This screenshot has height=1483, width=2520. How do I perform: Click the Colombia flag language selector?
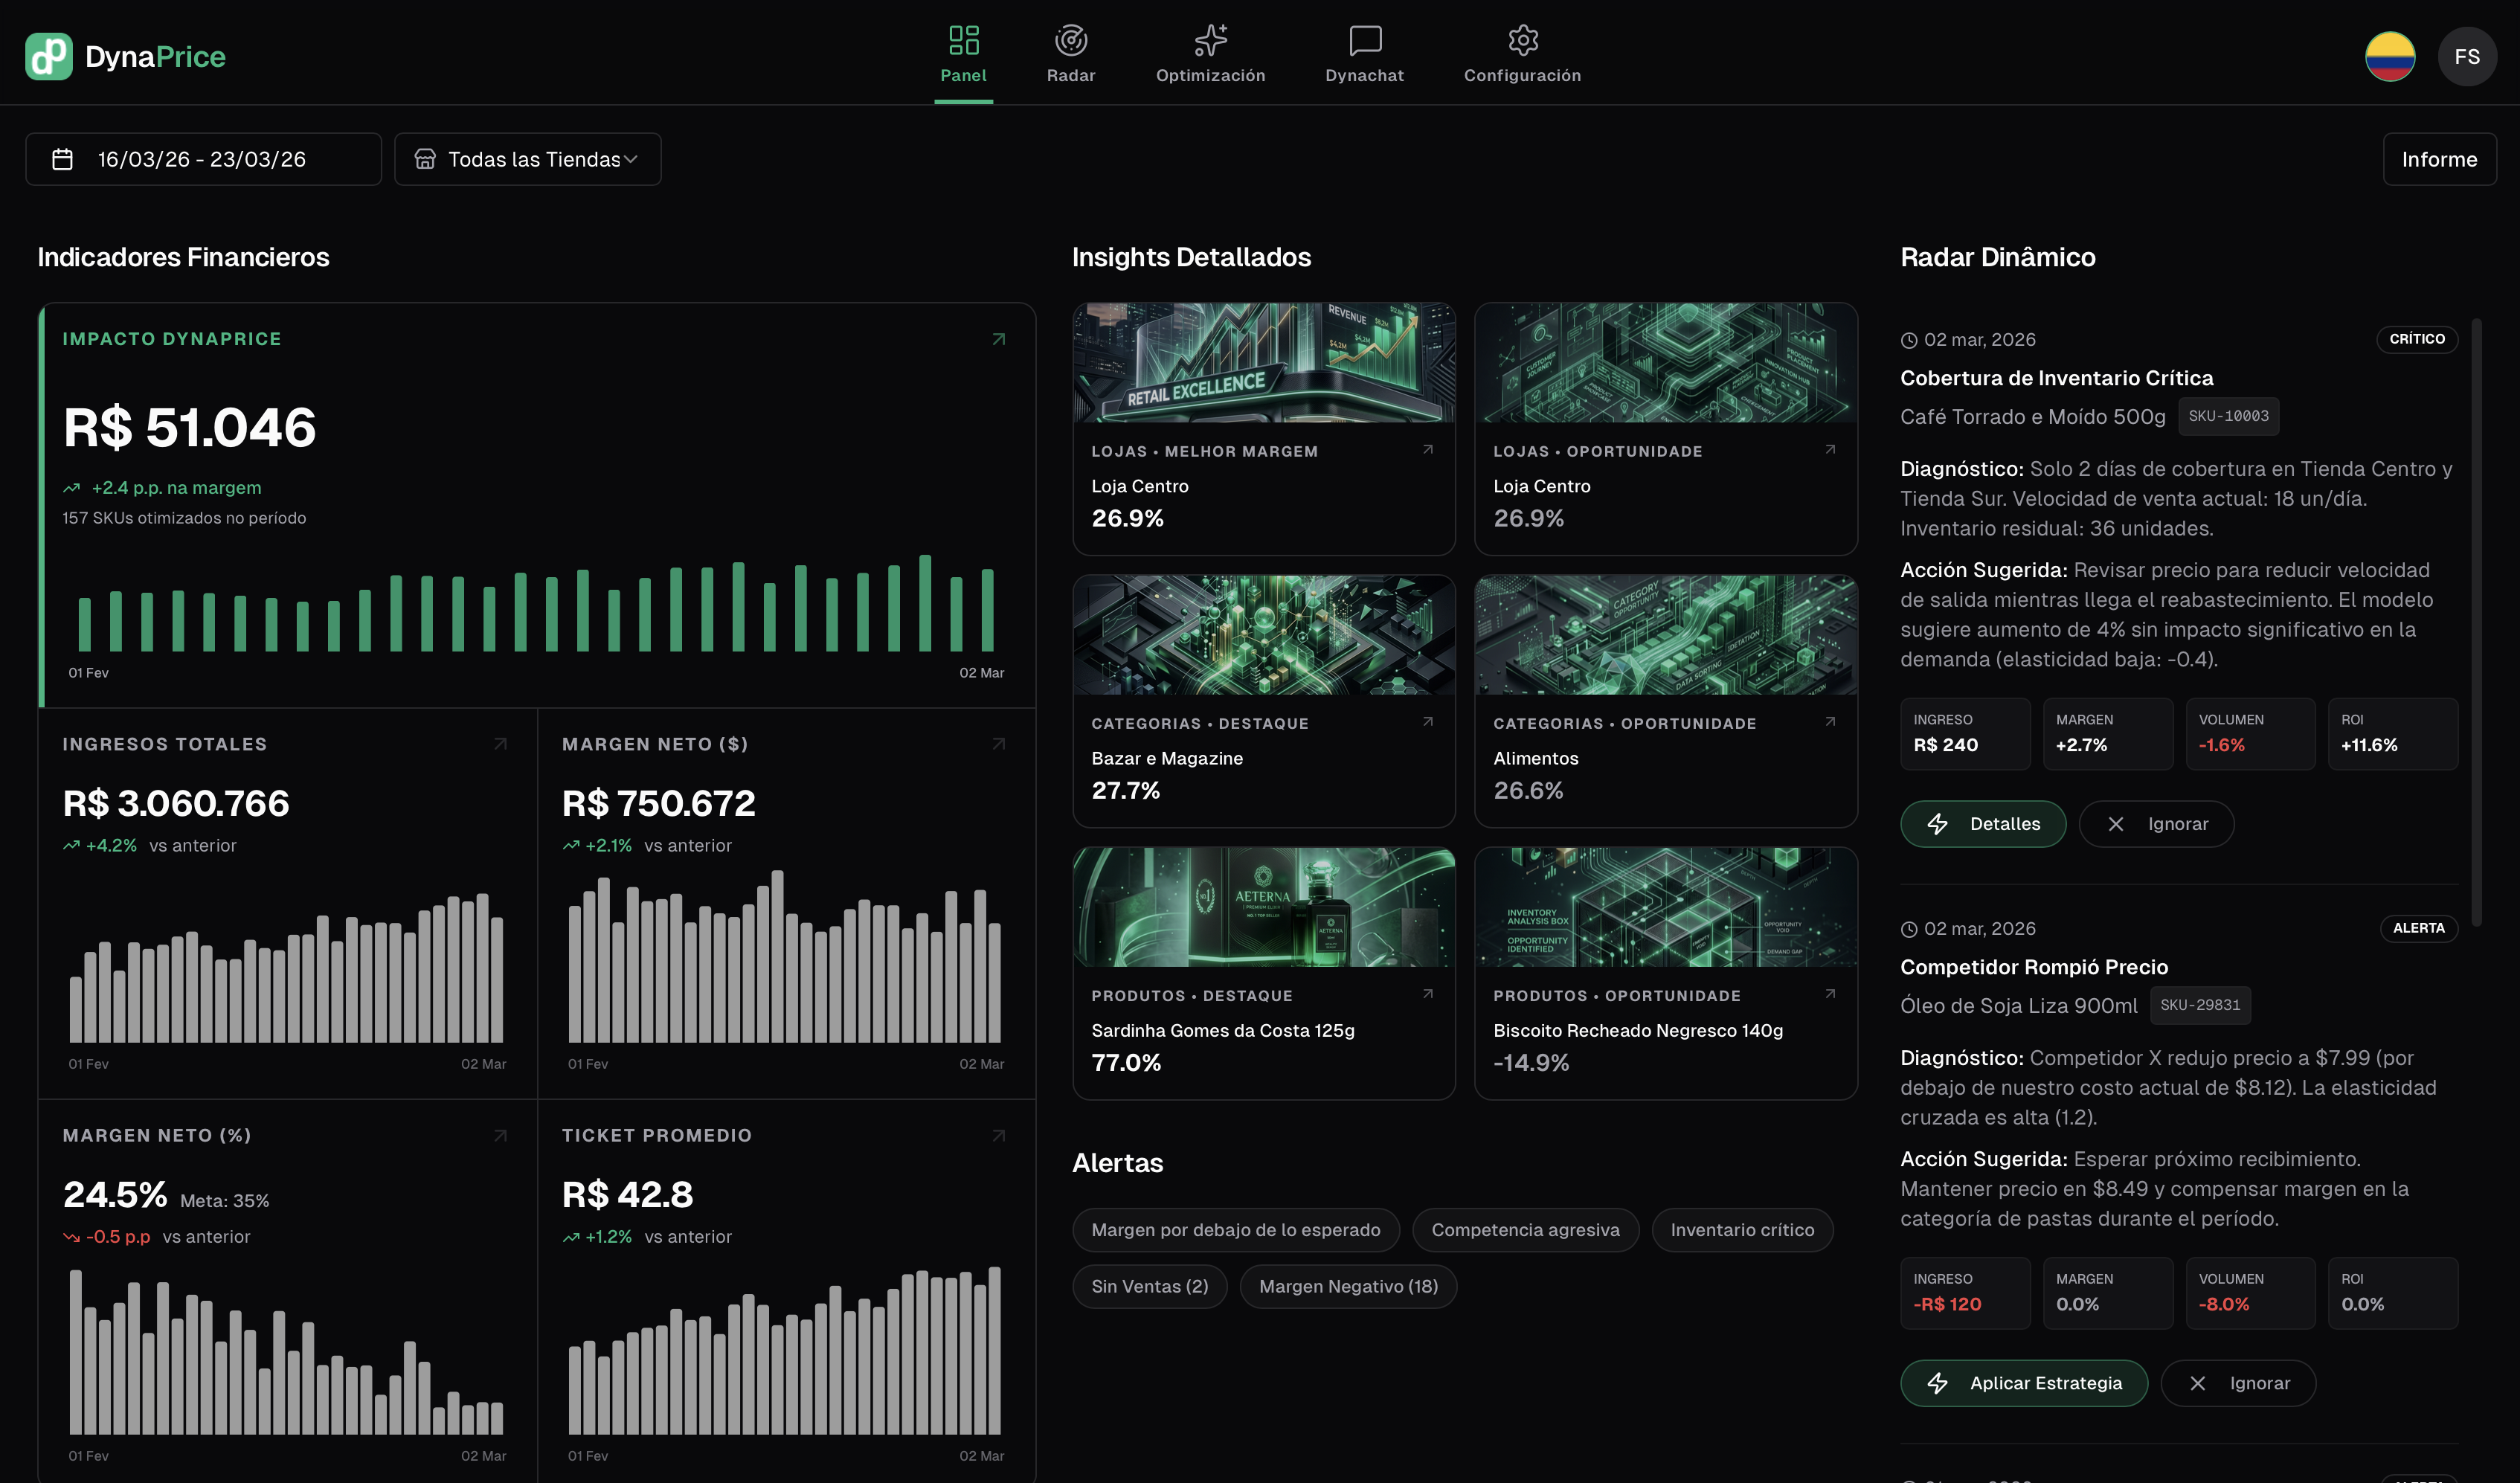tap(2390, 56)
